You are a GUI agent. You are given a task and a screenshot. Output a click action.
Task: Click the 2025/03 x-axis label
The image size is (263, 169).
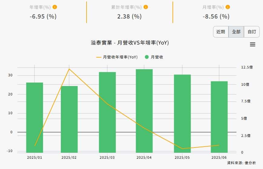(x=107, y=157)
